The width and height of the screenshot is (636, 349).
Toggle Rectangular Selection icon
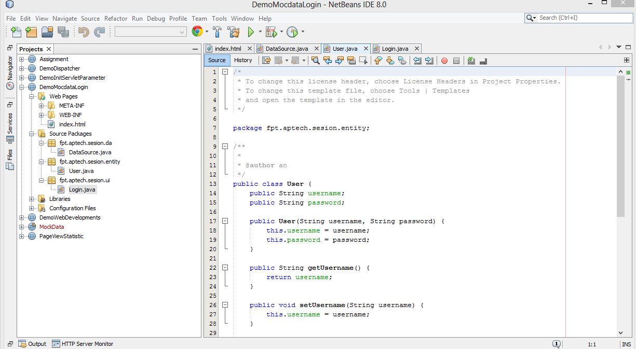tap(363, 61)
